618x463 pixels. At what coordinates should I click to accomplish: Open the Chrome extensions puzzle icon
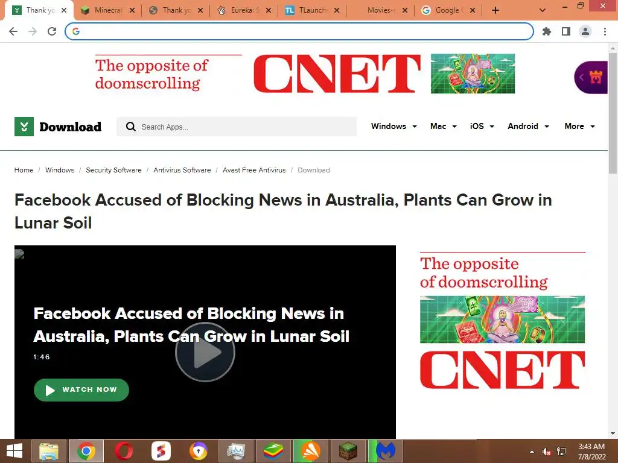pos(547,31)
